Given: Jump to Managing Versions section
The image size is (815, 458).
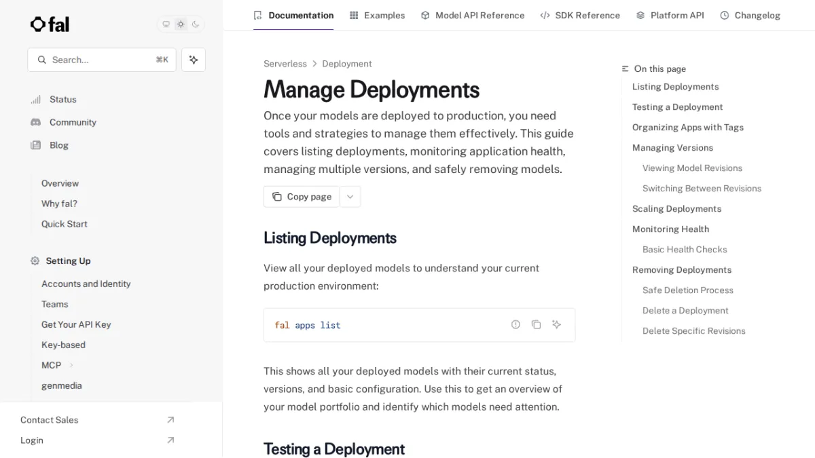Looking at the screenshot, I should (672, 148).
